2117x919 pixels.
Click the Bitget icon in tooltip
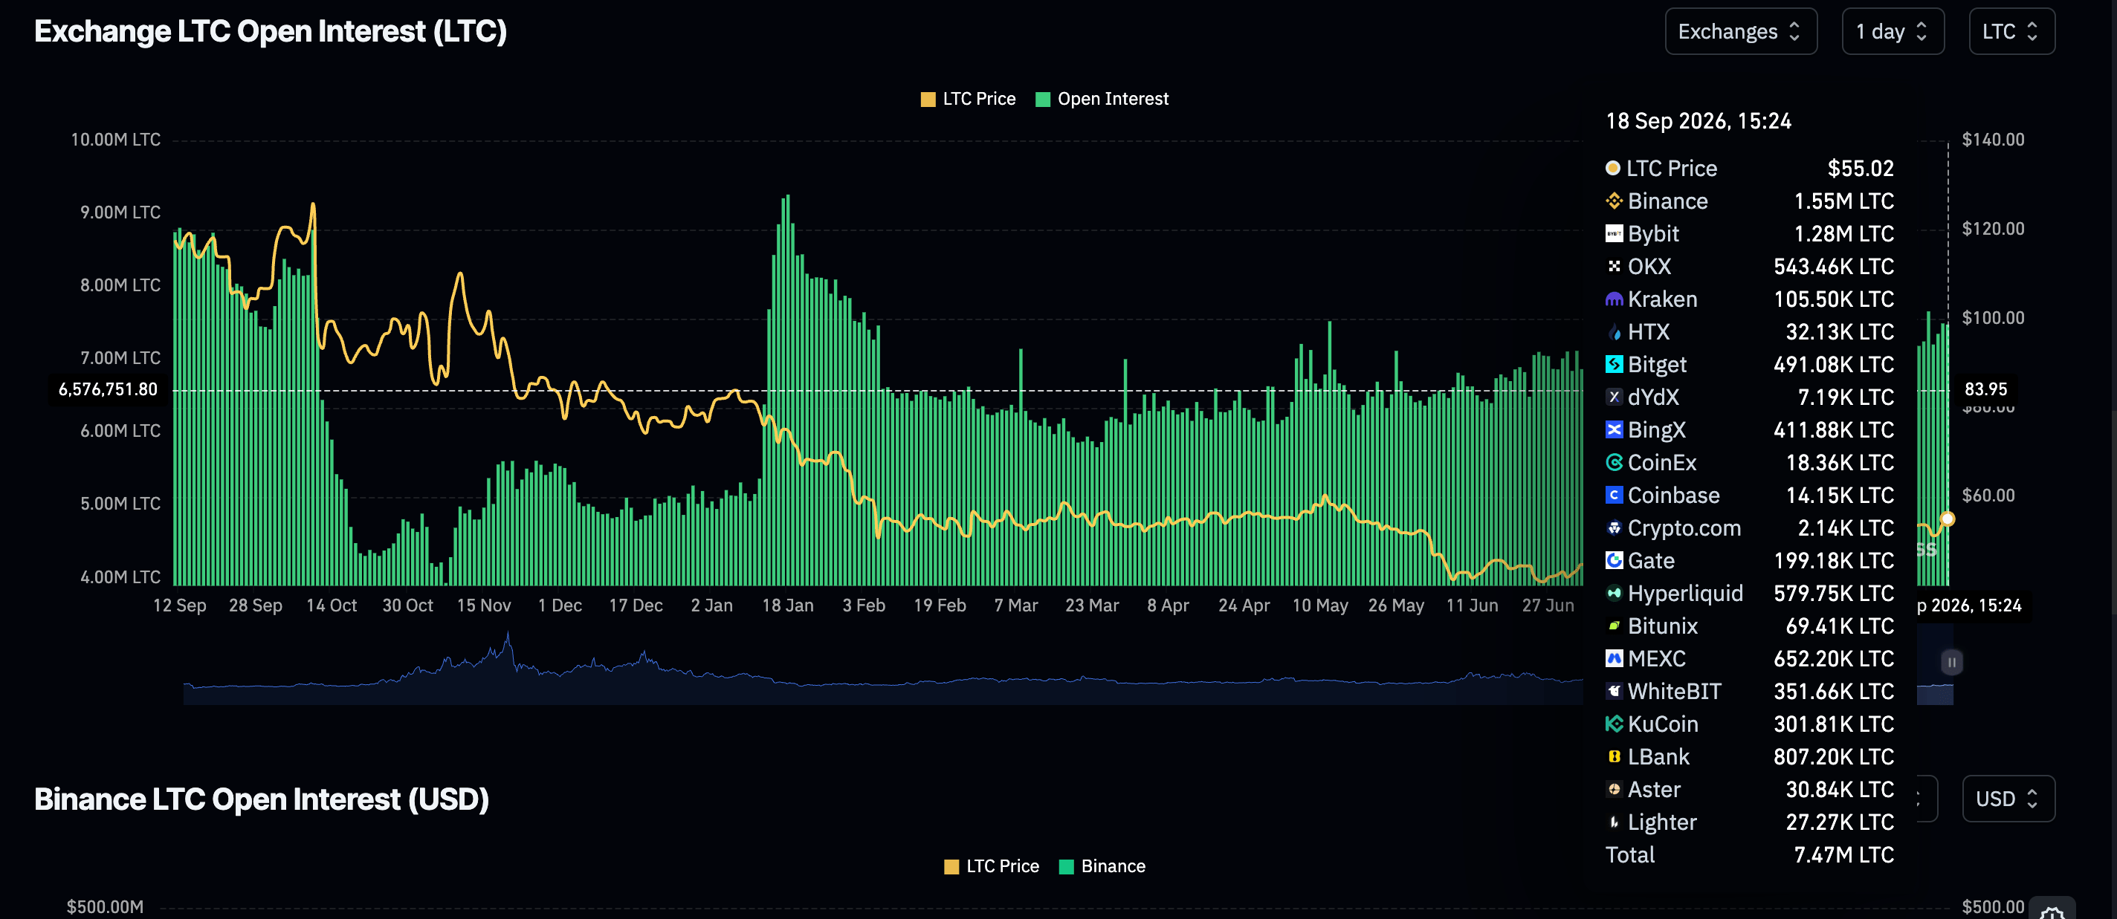point(1614,364)
